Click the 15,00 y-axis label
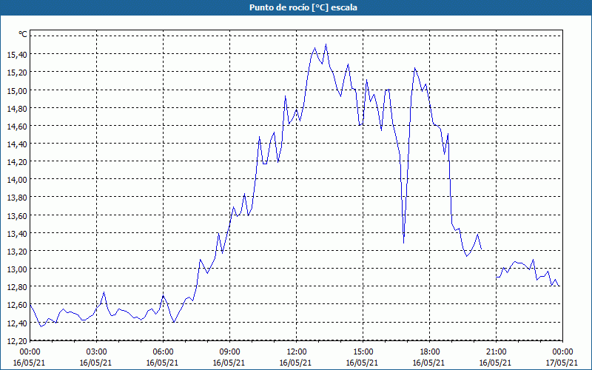The height and width of the screenshot is (370, 592). coord(17,90)
